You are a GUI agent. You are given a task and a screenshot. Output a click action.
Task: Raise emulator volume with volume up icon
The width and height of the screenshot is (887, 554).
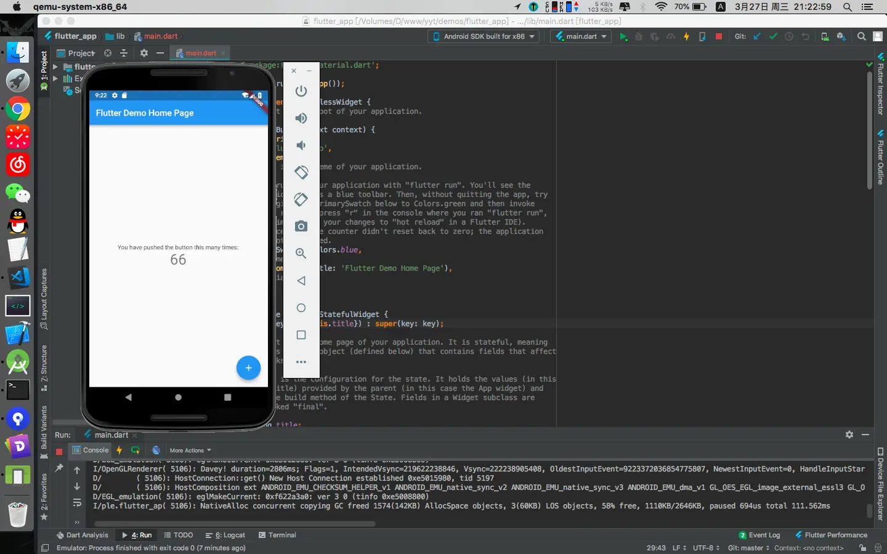(x=301, y=118)
